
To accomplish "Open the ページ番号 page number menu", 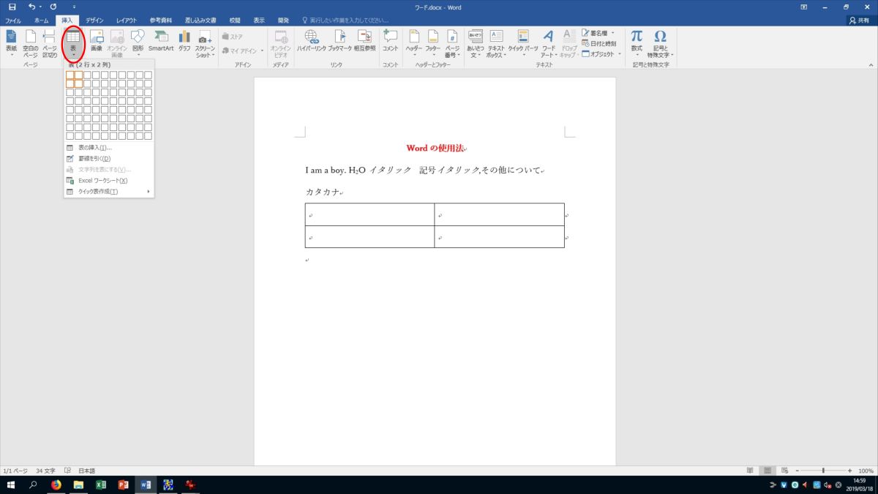I will (x=452, y=44).
